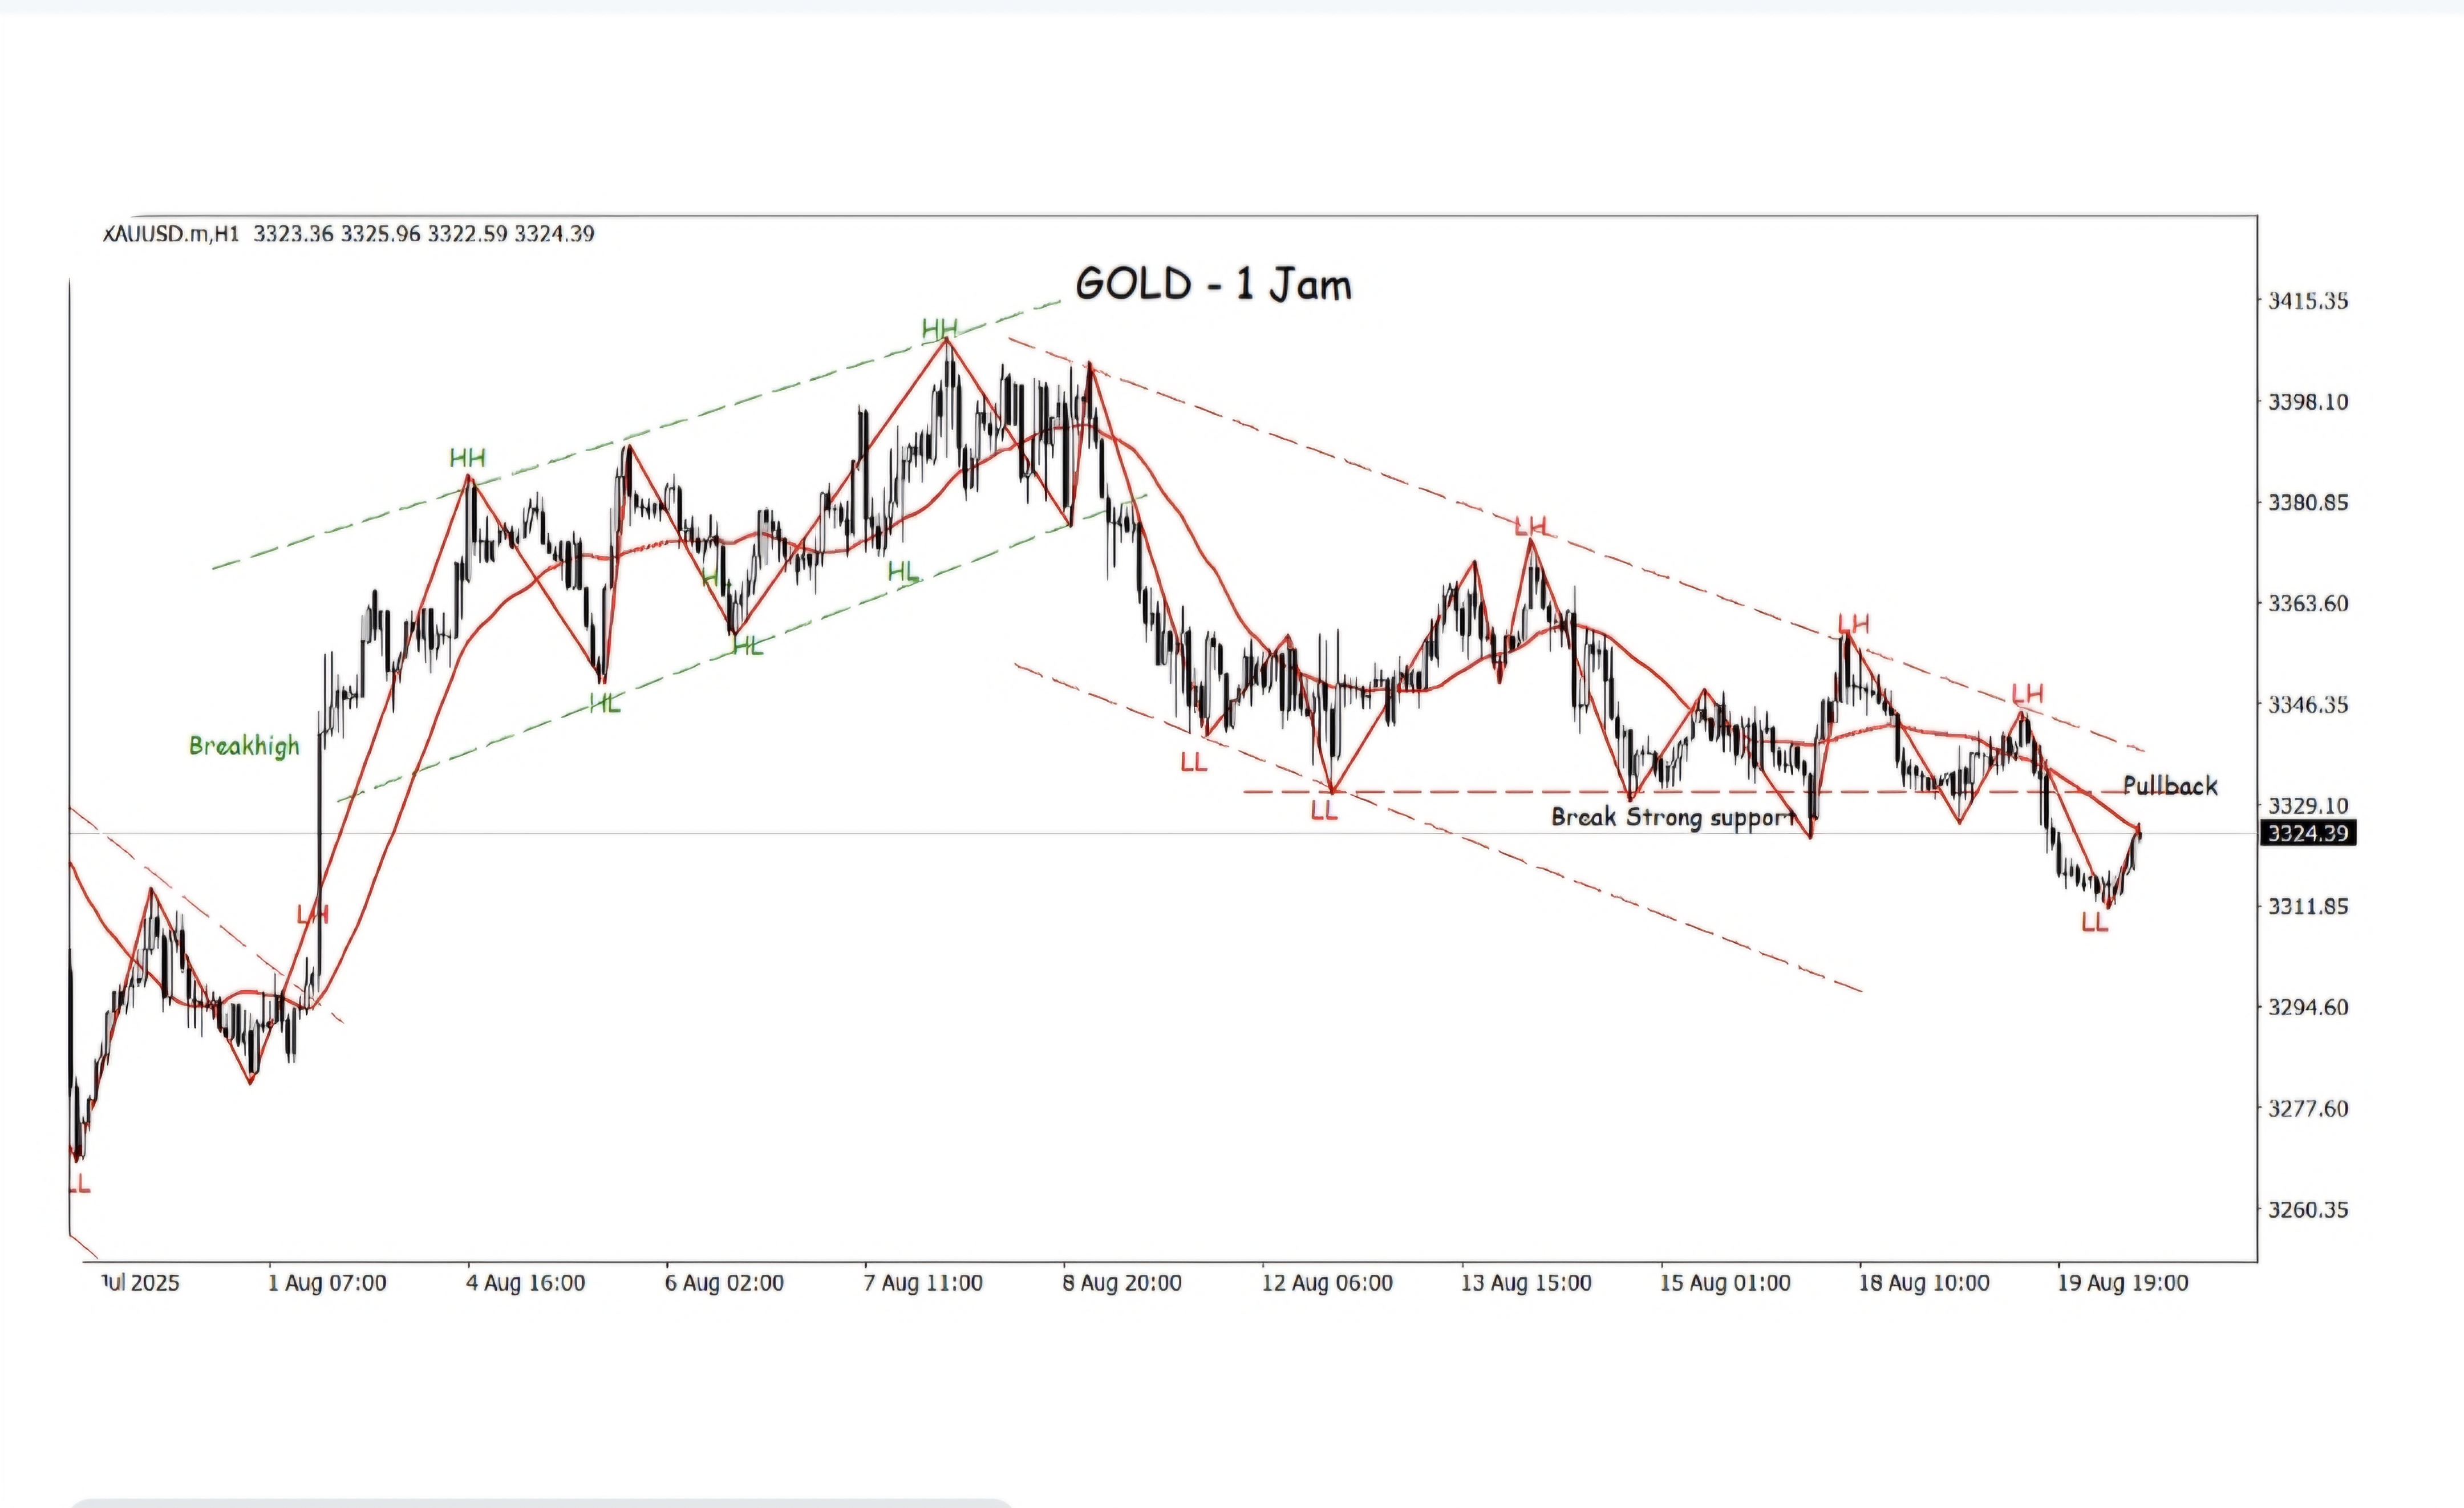Image resolution: width=2464 pixels, height=1508 pixels.
Task: Click the 15 Aug 01:00 time label
Action: coord(1725,1283)
